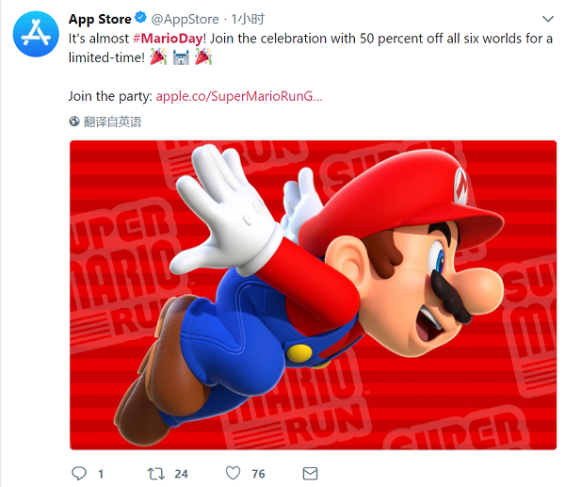The image size is (565, 487).
Task: Reply to the tweet via speech bubble icon
Action: (79, 473)
